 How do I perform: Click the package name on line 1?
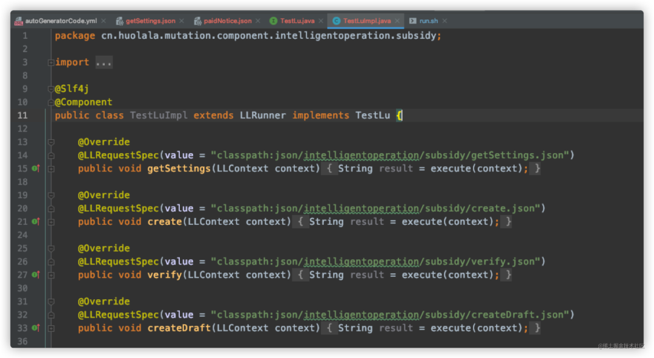click(x=269, y=36)
